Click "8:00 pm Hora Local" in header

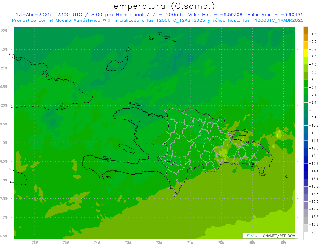(117, 15)
